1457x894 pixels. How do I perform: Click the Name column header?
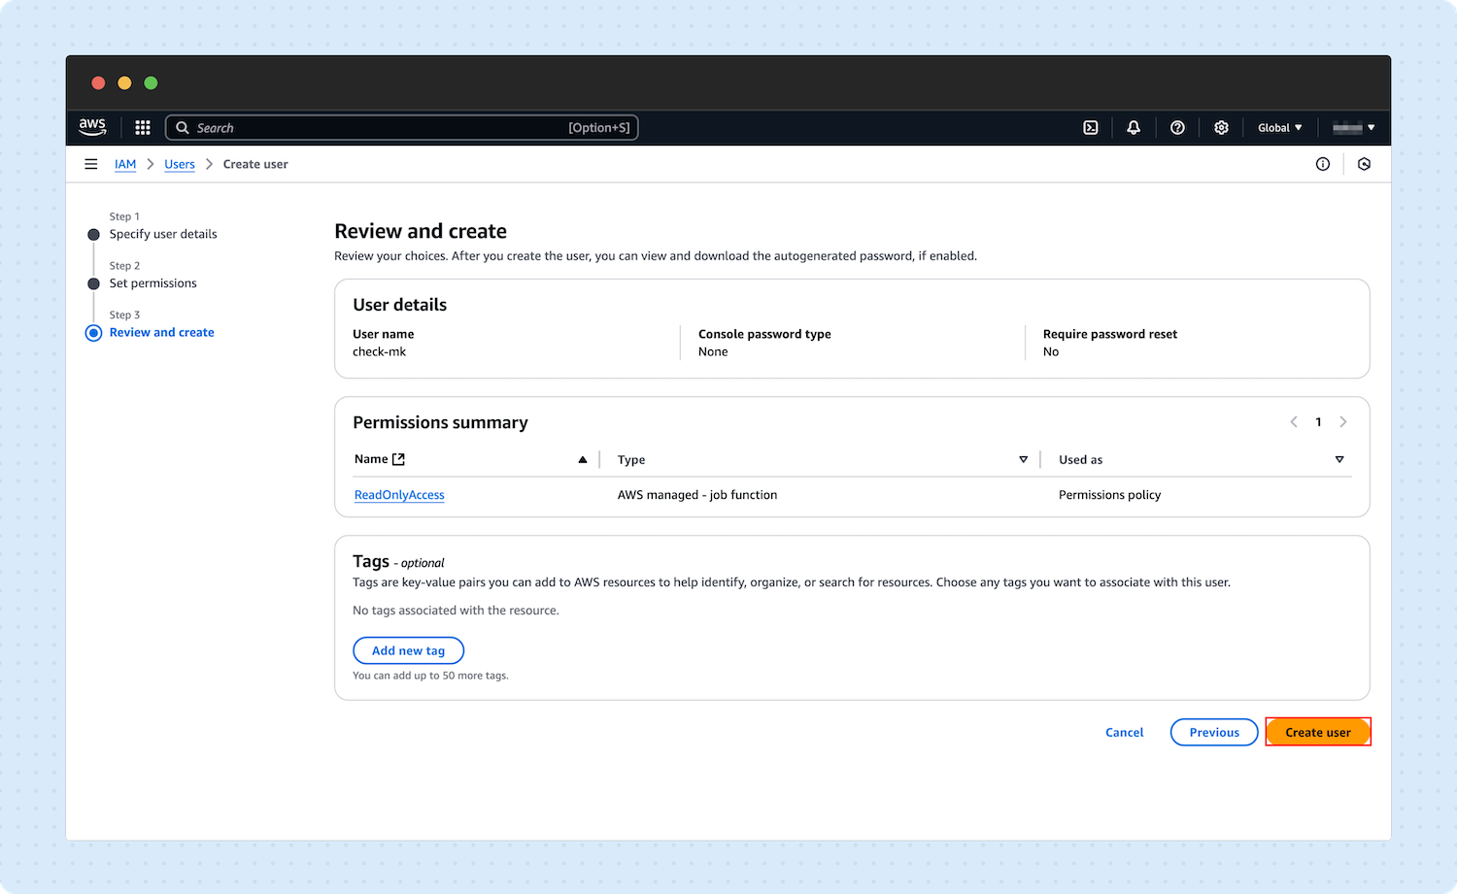coord(371,459)
